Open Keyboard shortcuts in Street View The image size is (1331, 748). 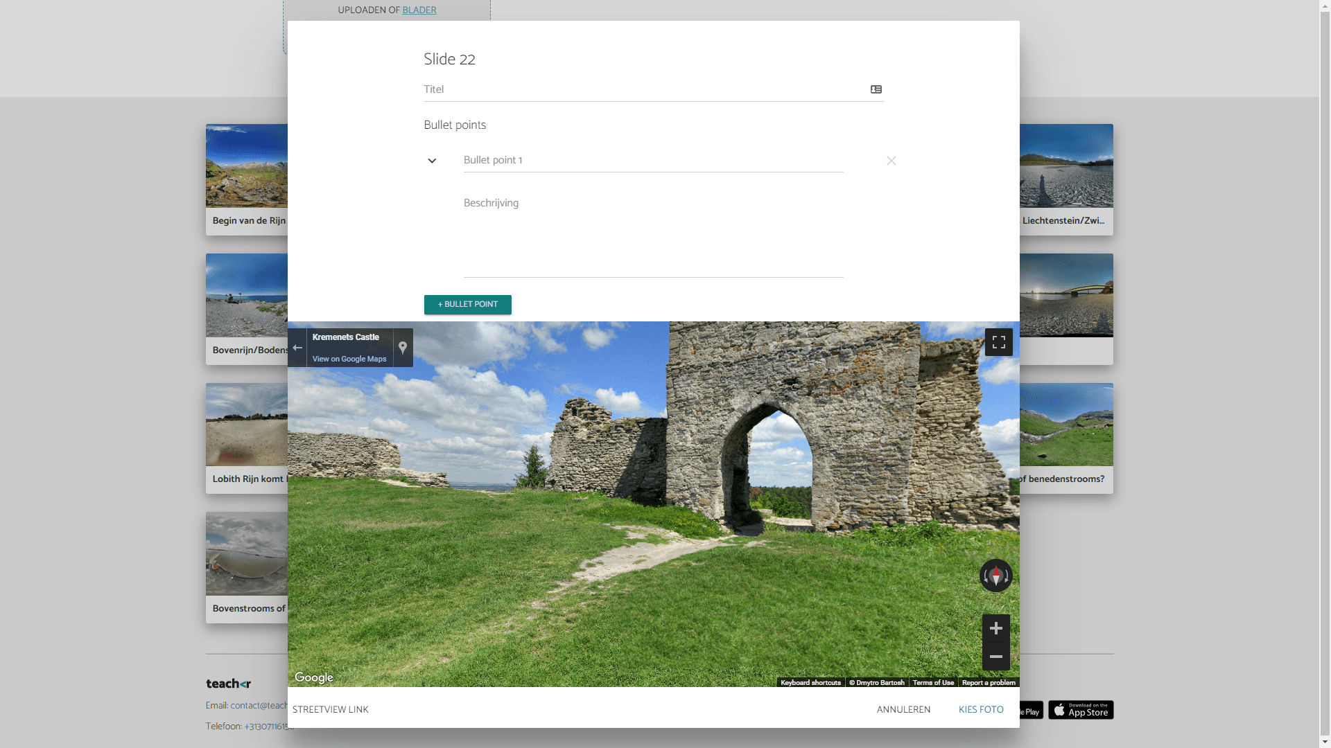(810, 683)
